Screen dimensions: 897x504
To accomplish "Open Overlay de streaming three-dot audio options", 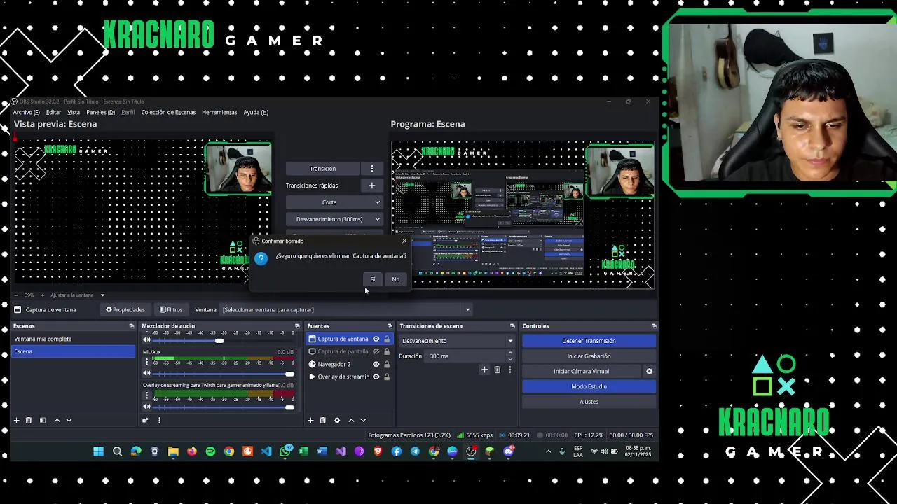I will (146, 395).
